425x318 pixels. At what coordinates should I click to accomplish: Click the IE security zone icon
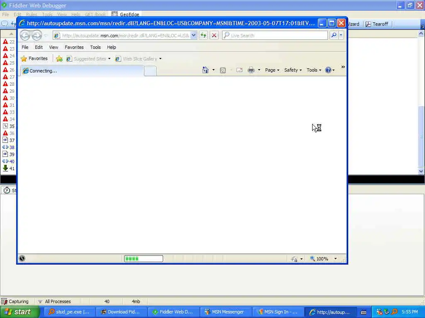295,259
